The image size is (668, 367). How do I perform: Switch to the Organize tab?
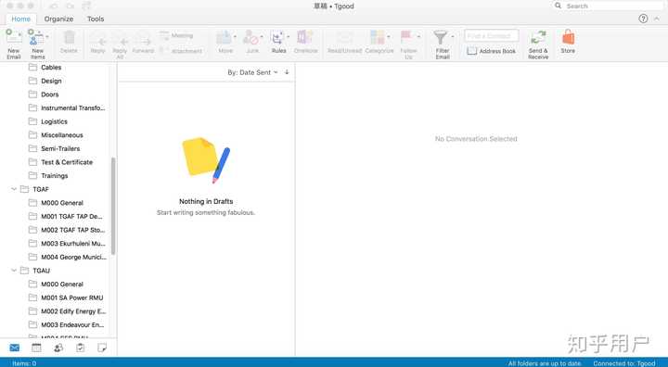(58, 19)
